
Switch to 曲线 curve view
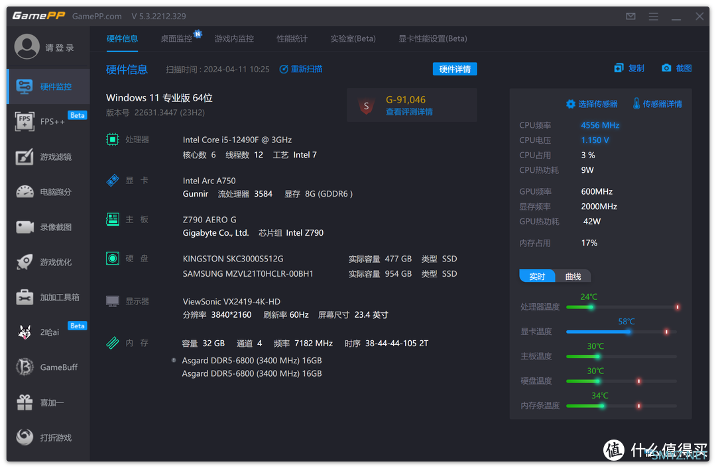[x=573, y=277]
